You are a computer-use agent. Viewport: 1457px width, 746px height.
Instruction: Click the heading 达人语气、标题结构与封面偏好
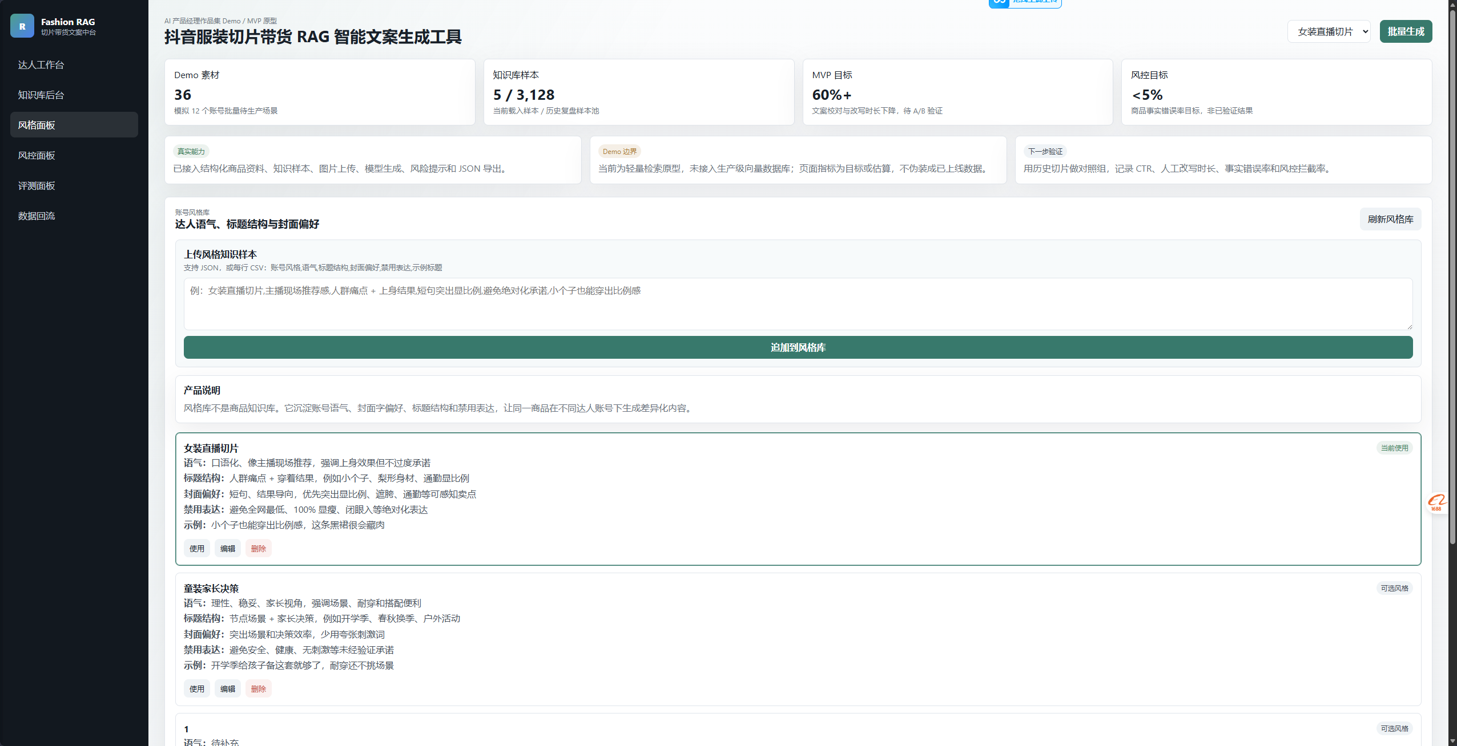[247, 224]
